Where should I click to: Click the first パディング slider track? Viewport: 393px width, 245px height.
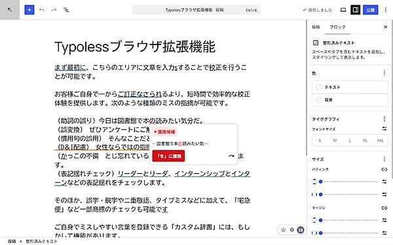[x=349, y=182]
